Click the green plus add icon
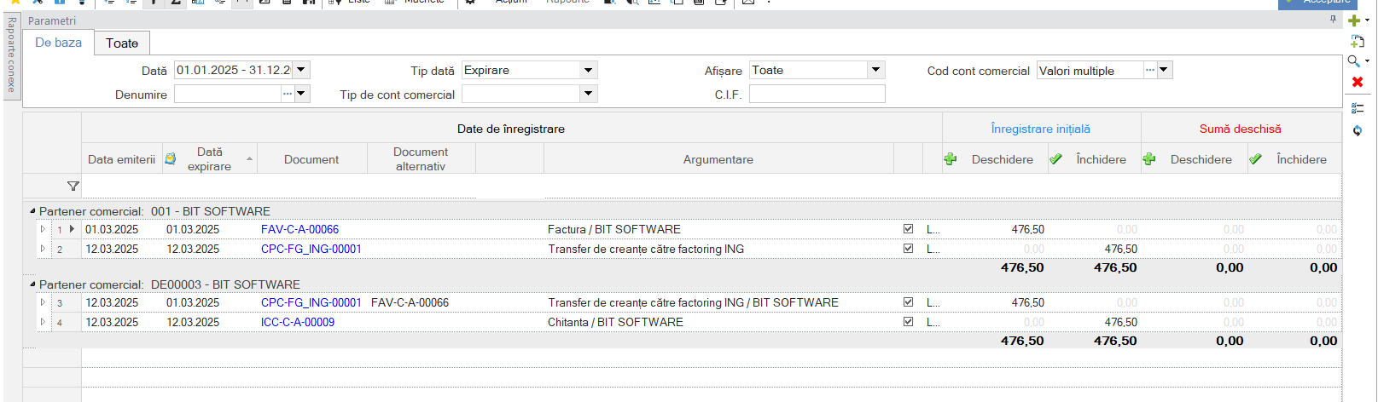1378x402 pixels. point(1354,20)
